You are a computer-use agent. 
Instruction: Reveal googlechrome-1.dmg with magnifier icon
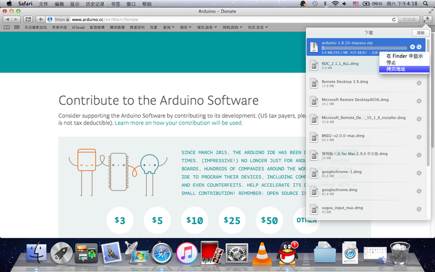coord(419,173)
